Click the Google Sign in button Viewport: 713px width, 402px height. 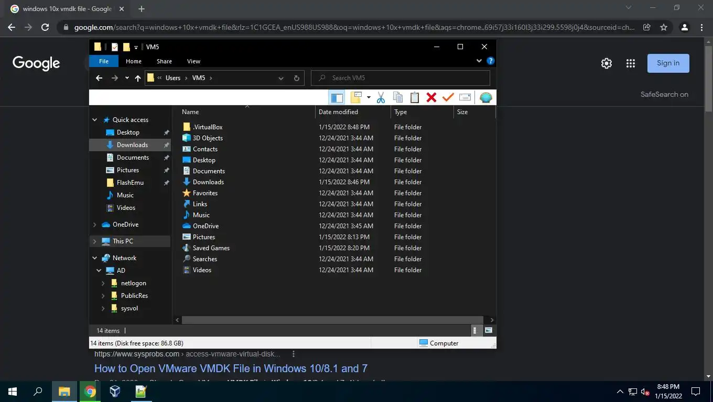coord(668,63)
